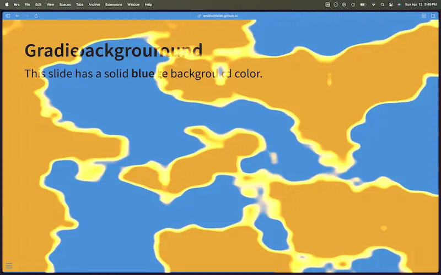Click the boxed N menu bar icon
This screenshot has height=275, width=441.
coord(327,4)
